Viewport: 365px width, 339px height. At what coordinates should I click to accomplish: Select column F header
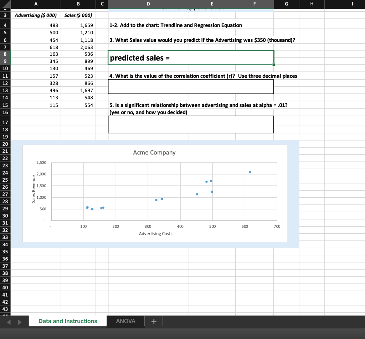click(x=255, y=4)
